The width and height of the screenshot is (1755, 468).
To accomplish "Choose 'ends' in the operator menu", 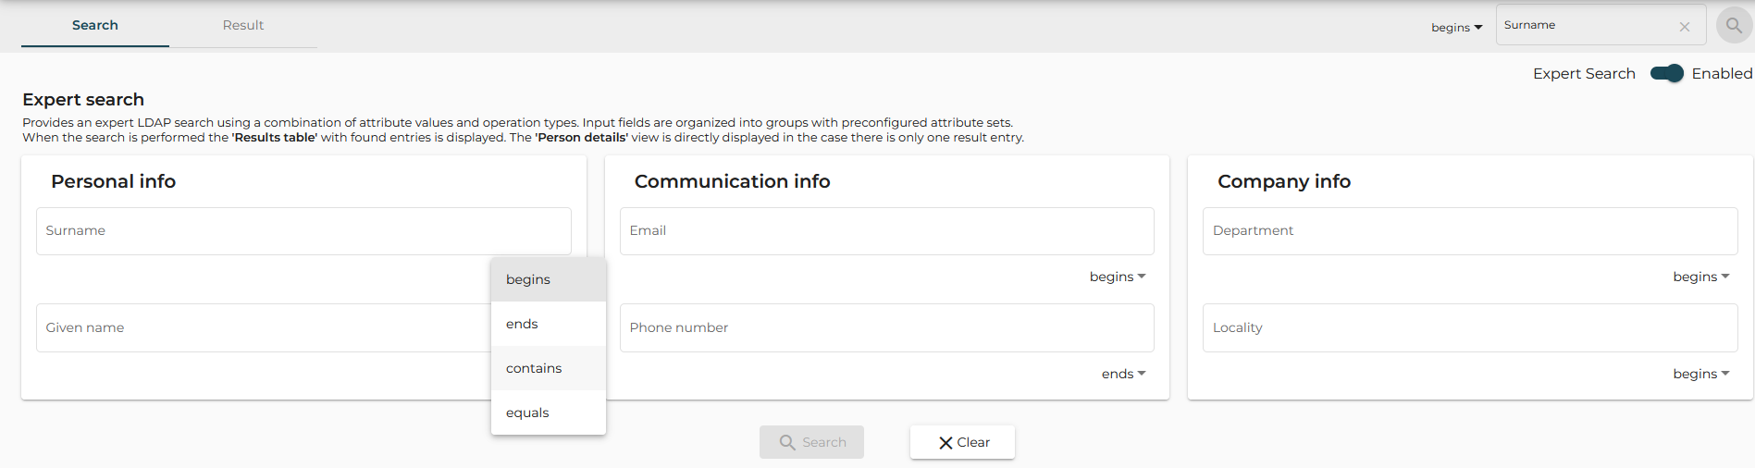I will tap(523, 324).
